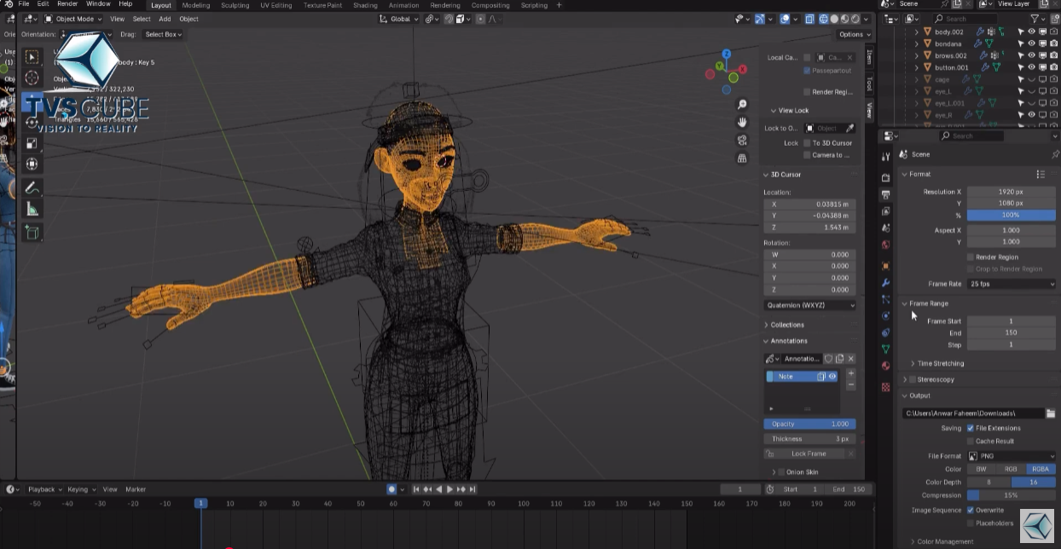The width and height of the screenshot is (1061, 549).
Task: Open the viewport Add menu
Action: point(165,19)
